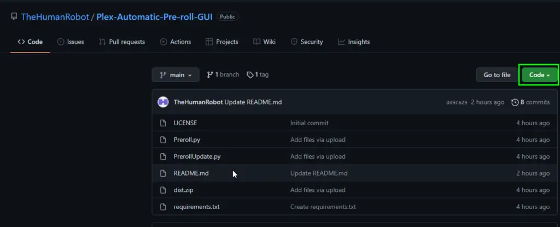560x227 pixels.
Task: Open the Insights tab
Action: pyautogui.click(x=354, y=42)
